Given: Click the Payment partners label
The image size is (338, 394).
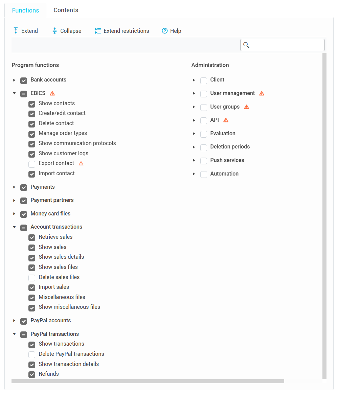Looking at the screenshot, I should pos(52,200).
